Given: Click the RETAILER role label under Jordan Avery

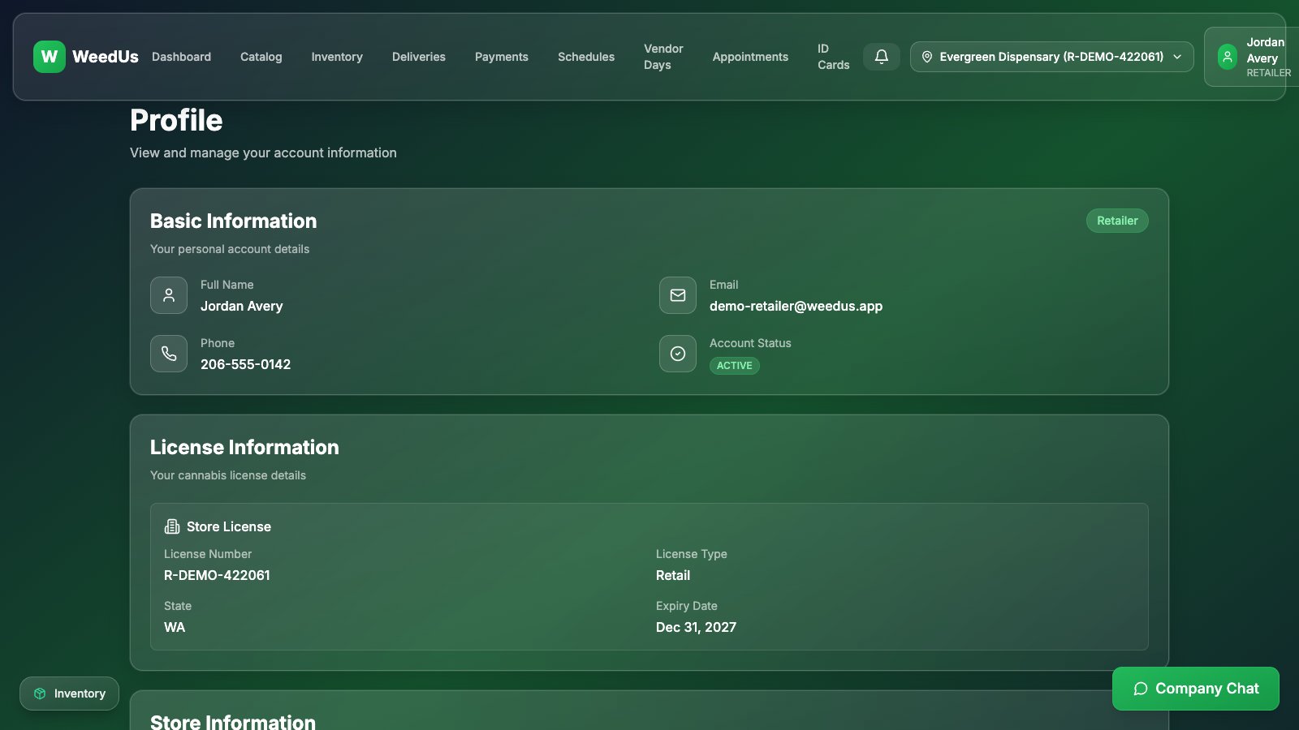Looking at the screenshot, I should (x=1268, y=73).
